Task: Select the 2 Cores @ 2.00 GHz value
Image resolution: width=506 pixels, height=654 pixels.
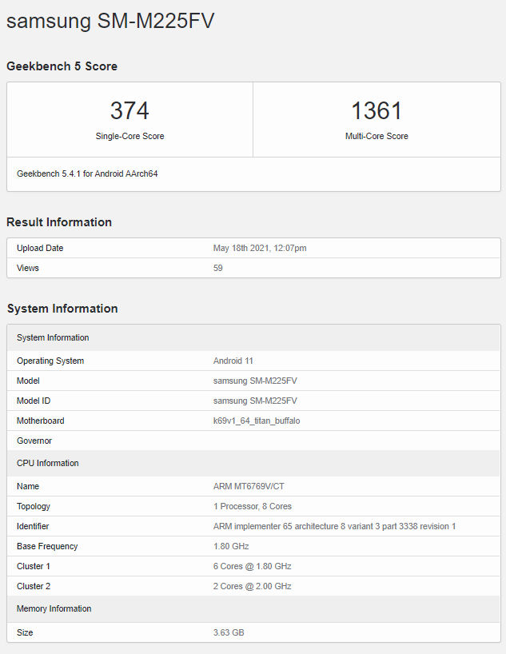Action: point(252,586)
